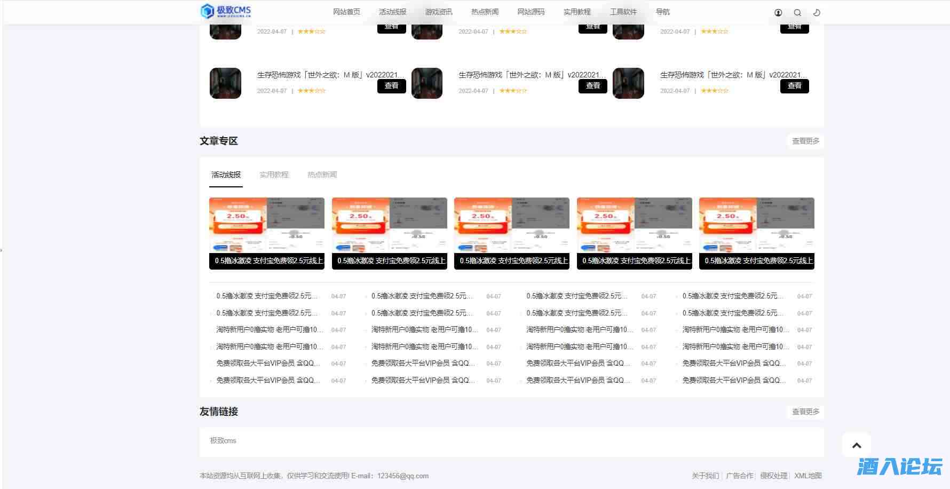Click 查看更多 beside 文章专区
Image resolution: width=950 pixels, height=489 pixels.
[x=805, y=141]
